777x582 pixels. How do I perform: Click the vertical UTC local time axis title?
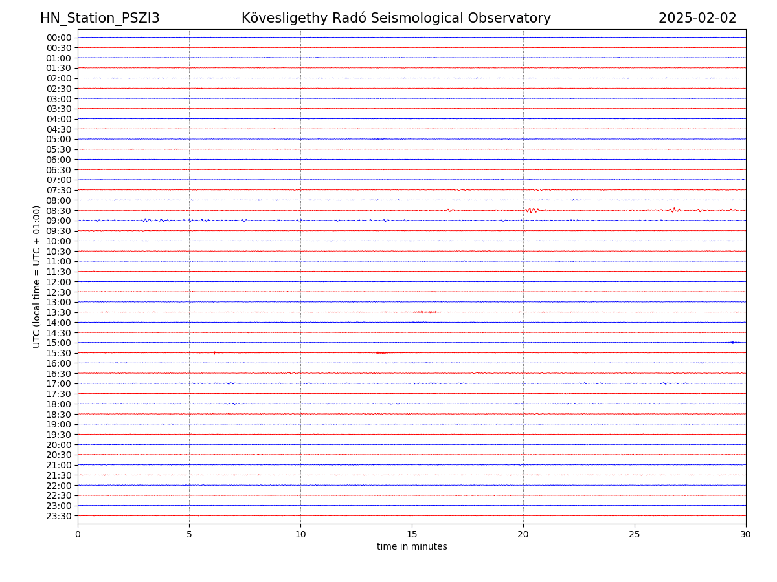(37, 276)
